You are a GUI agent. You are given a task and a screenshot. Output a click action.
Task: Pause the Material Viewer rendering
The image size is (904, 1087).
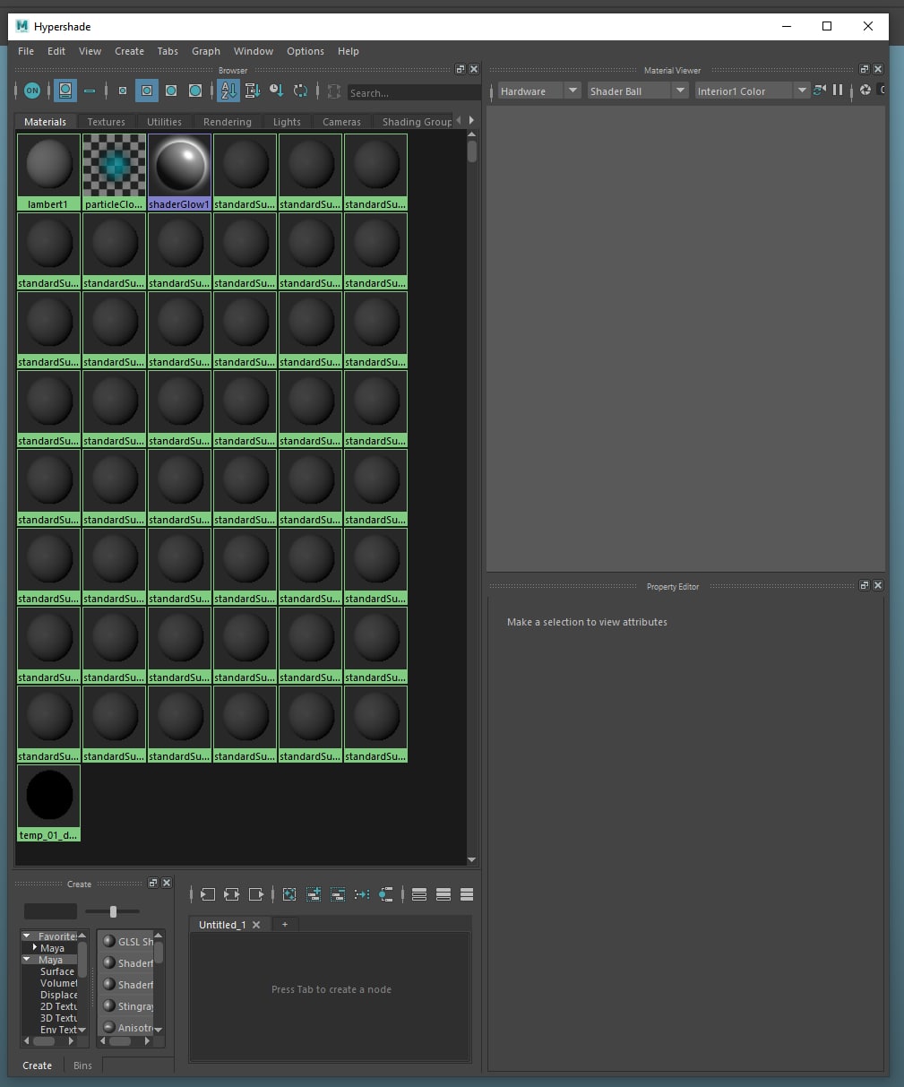click(x=838, y=91)
